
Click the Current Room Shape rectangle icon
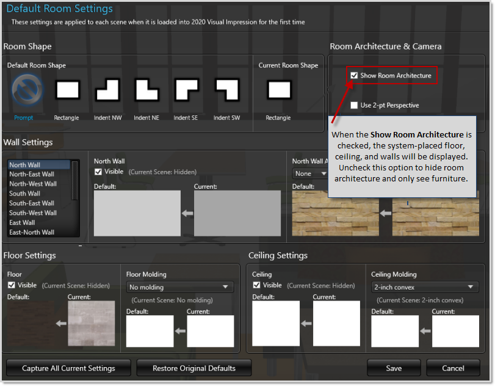point(279,90)
